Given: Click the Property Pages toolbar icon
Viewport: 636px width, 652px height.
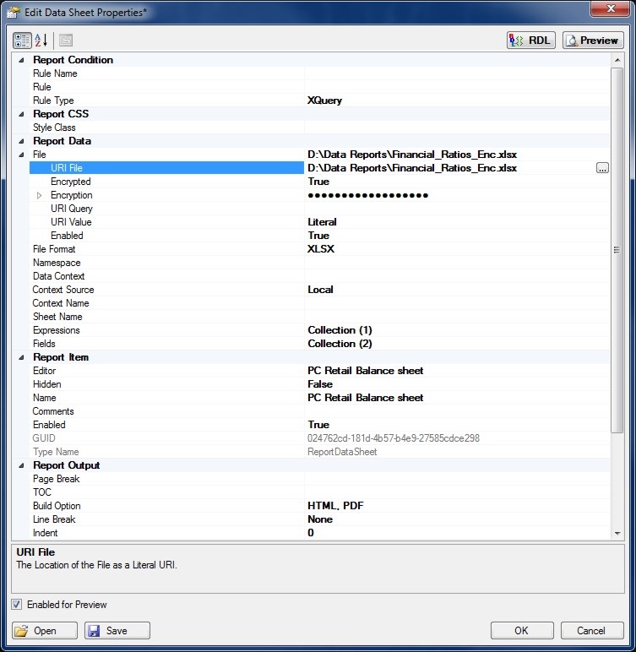Looking at the screenshot, I should pyautogui.click(x=66, y=40).
